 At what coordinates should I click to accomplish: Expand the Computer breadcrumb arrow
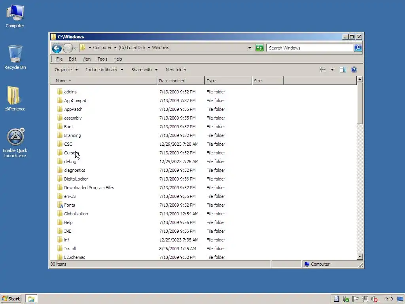click(115, 47)
